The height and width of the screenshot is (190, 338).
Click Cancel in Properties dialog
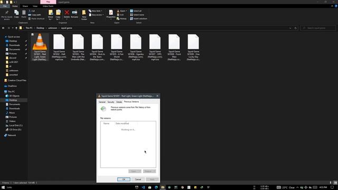[138, 179]
